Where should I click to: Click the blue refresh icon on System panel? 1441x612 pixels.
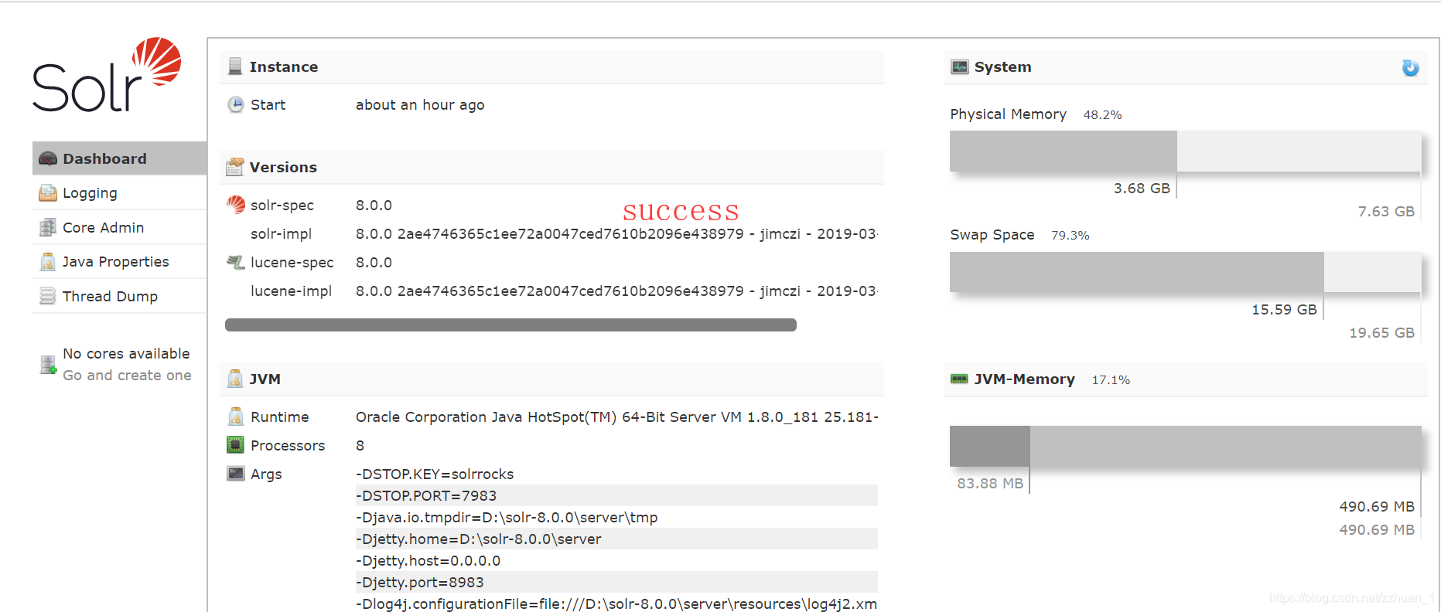pyautogui.click(x=1410, y=68)
